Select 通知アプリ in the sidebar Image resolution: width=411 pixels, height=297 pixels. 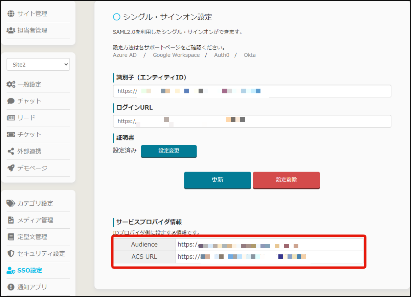32,287
